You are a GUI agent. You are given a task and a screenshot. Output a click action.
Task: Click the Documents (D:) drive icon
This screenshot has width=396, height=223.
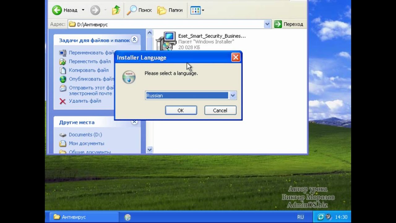coord(63,135)
